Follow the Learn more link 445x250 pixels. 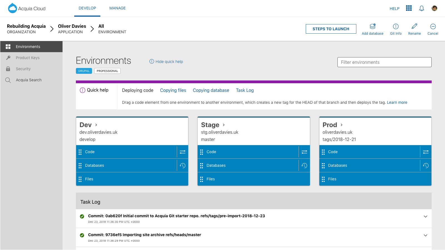[x=397, y=102]
